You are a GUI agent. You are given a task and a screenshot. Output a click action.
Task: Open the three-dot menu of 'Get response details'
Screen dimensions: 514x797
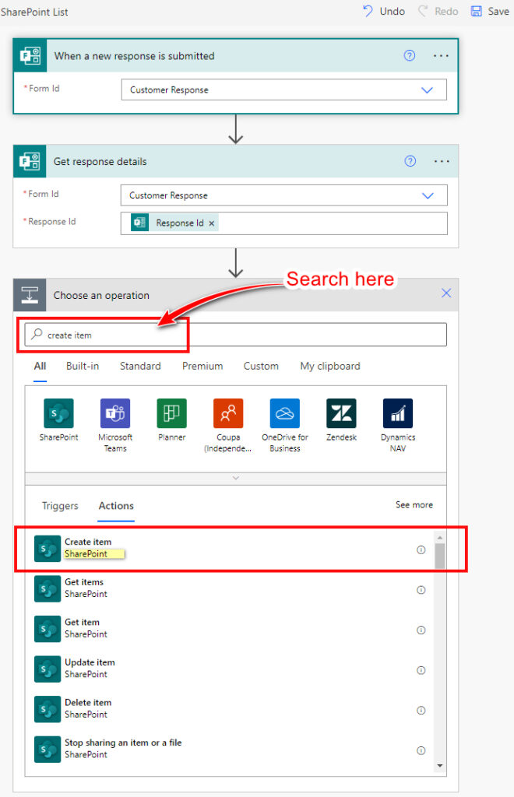coord(442,161)
